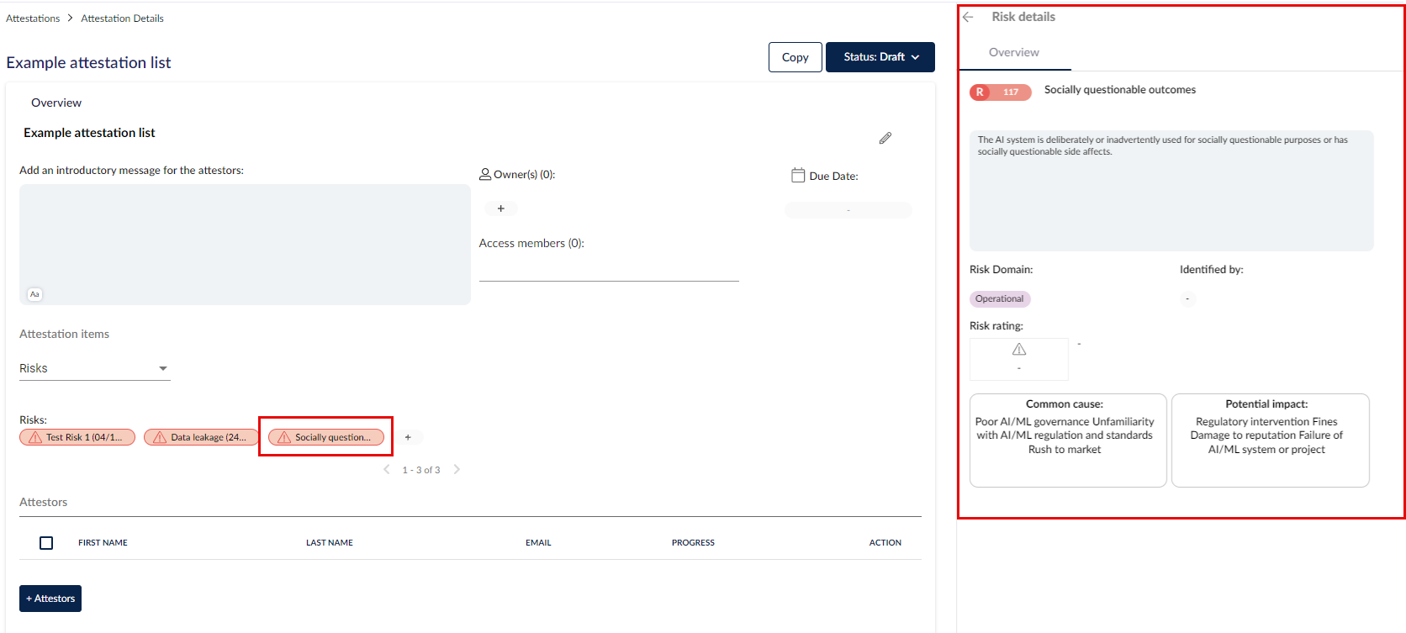Open the Test Risk 1 chip
The image size is (1406, 633).
tap(77, 437)
